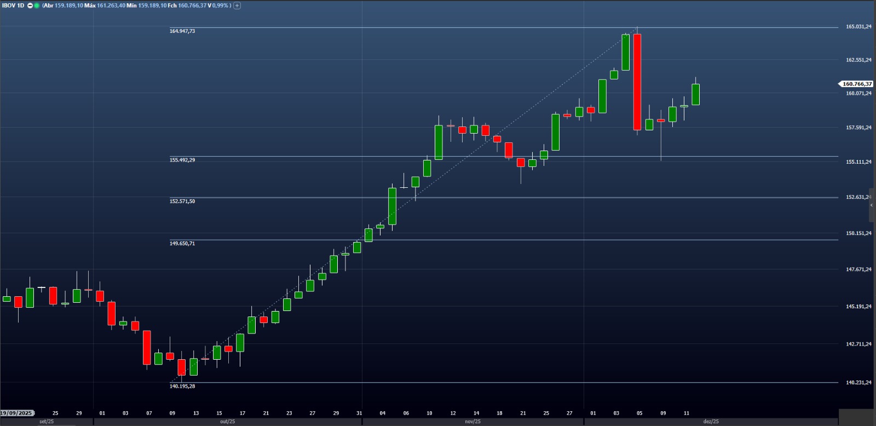
Task: Select the 155.492,29 retracement level line label
Action: tap(182, 160)
